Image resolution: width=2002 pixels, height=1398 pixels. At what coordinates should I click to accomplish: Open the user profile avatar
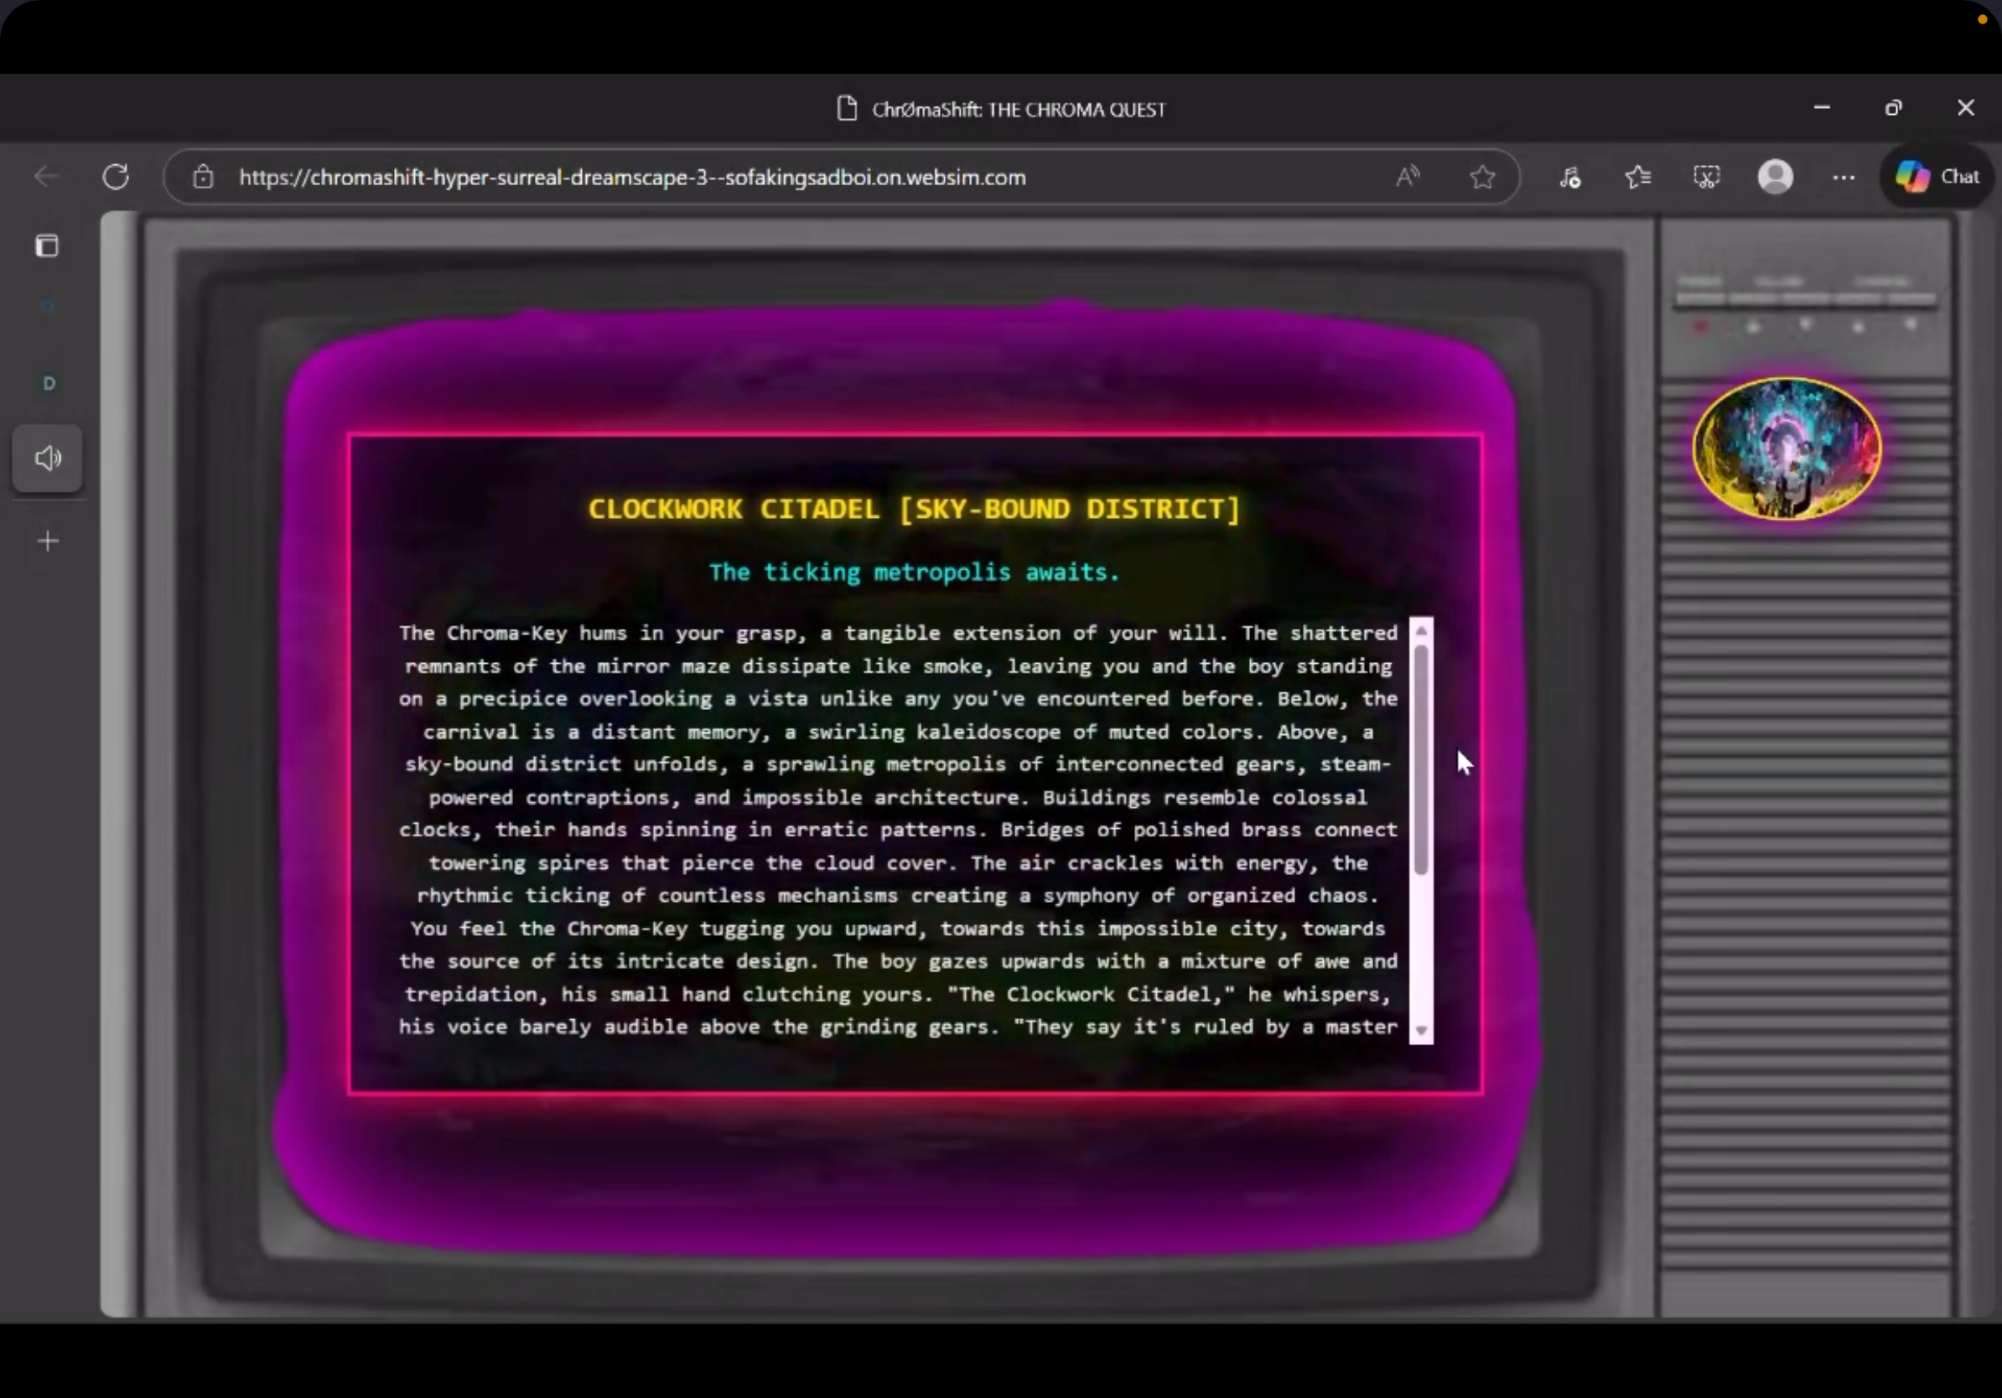pos(1776,177)
